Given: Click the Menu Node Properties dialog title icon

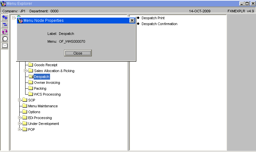Looking at the screenshot, I should 20,21.
